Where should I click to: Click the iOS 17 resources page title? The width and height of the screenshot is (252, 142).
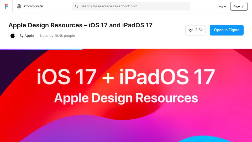point(80,25)
